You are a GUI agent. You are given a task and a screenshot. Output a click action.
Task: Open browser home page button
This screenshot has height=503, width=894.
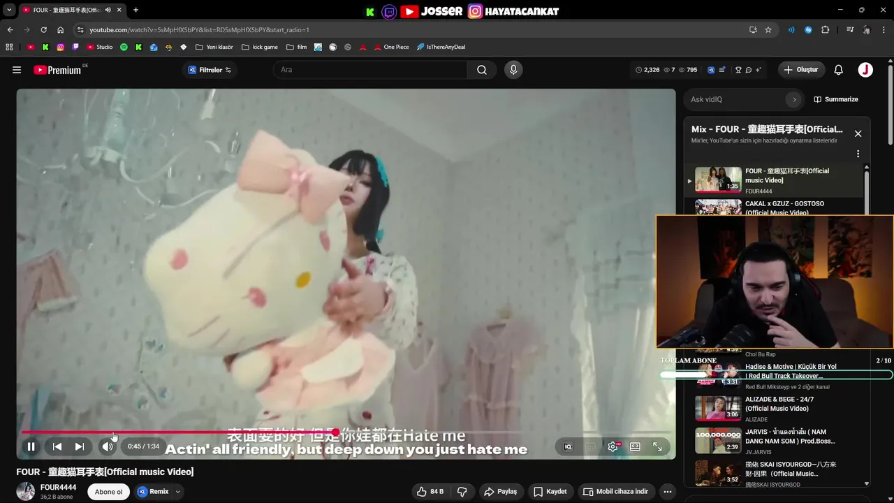pyautogui.click(x=60, y=30)
